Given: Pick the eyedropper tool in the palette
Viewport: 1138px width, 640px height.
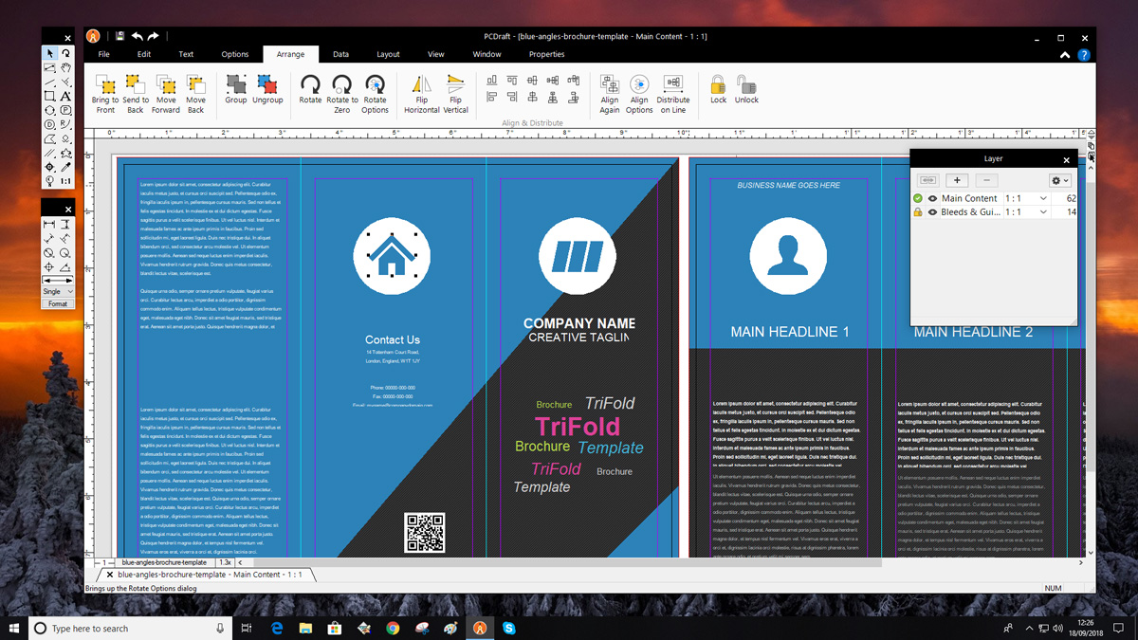Looking at the screenshot, I should coord(65,167).
